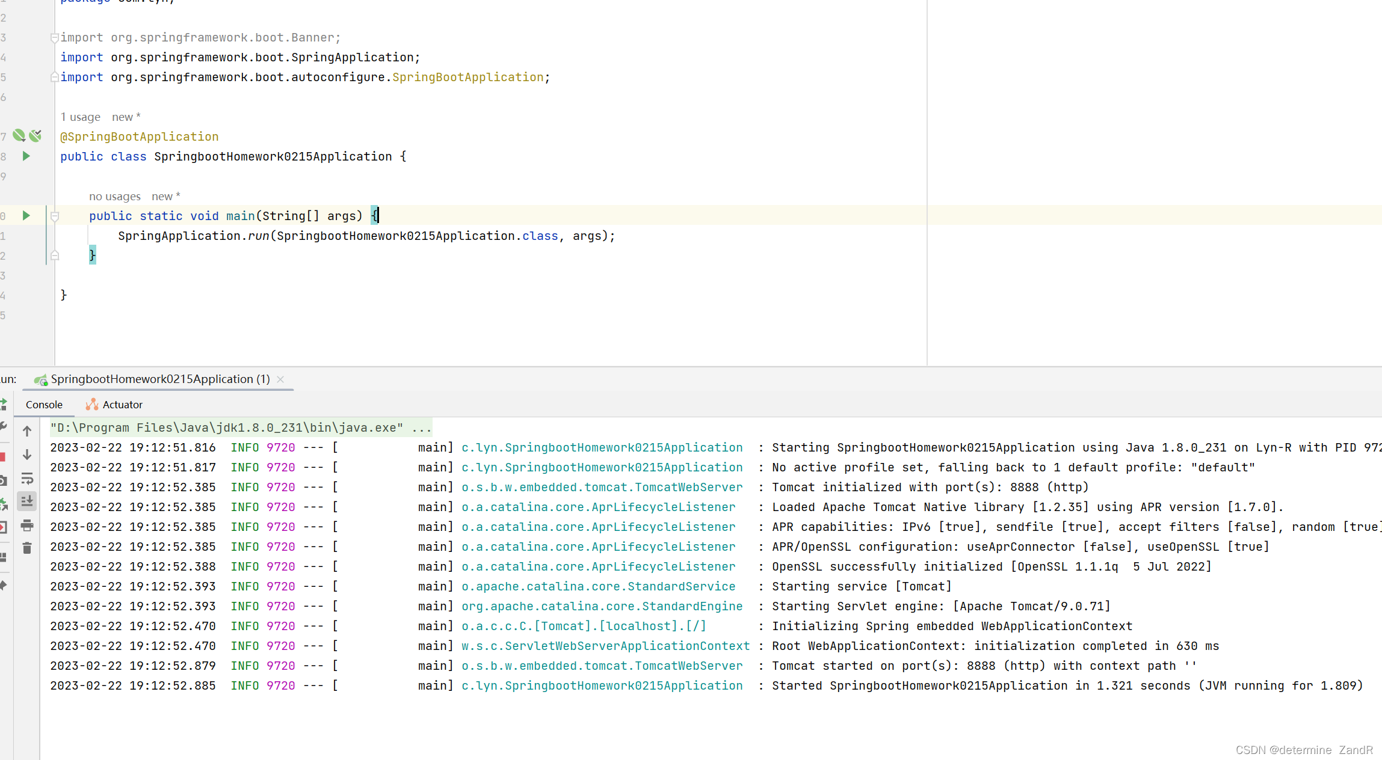1382x760 pixels.
Task: Click the run gutter arrow beside class declaration
Action: tap(26, 156)
